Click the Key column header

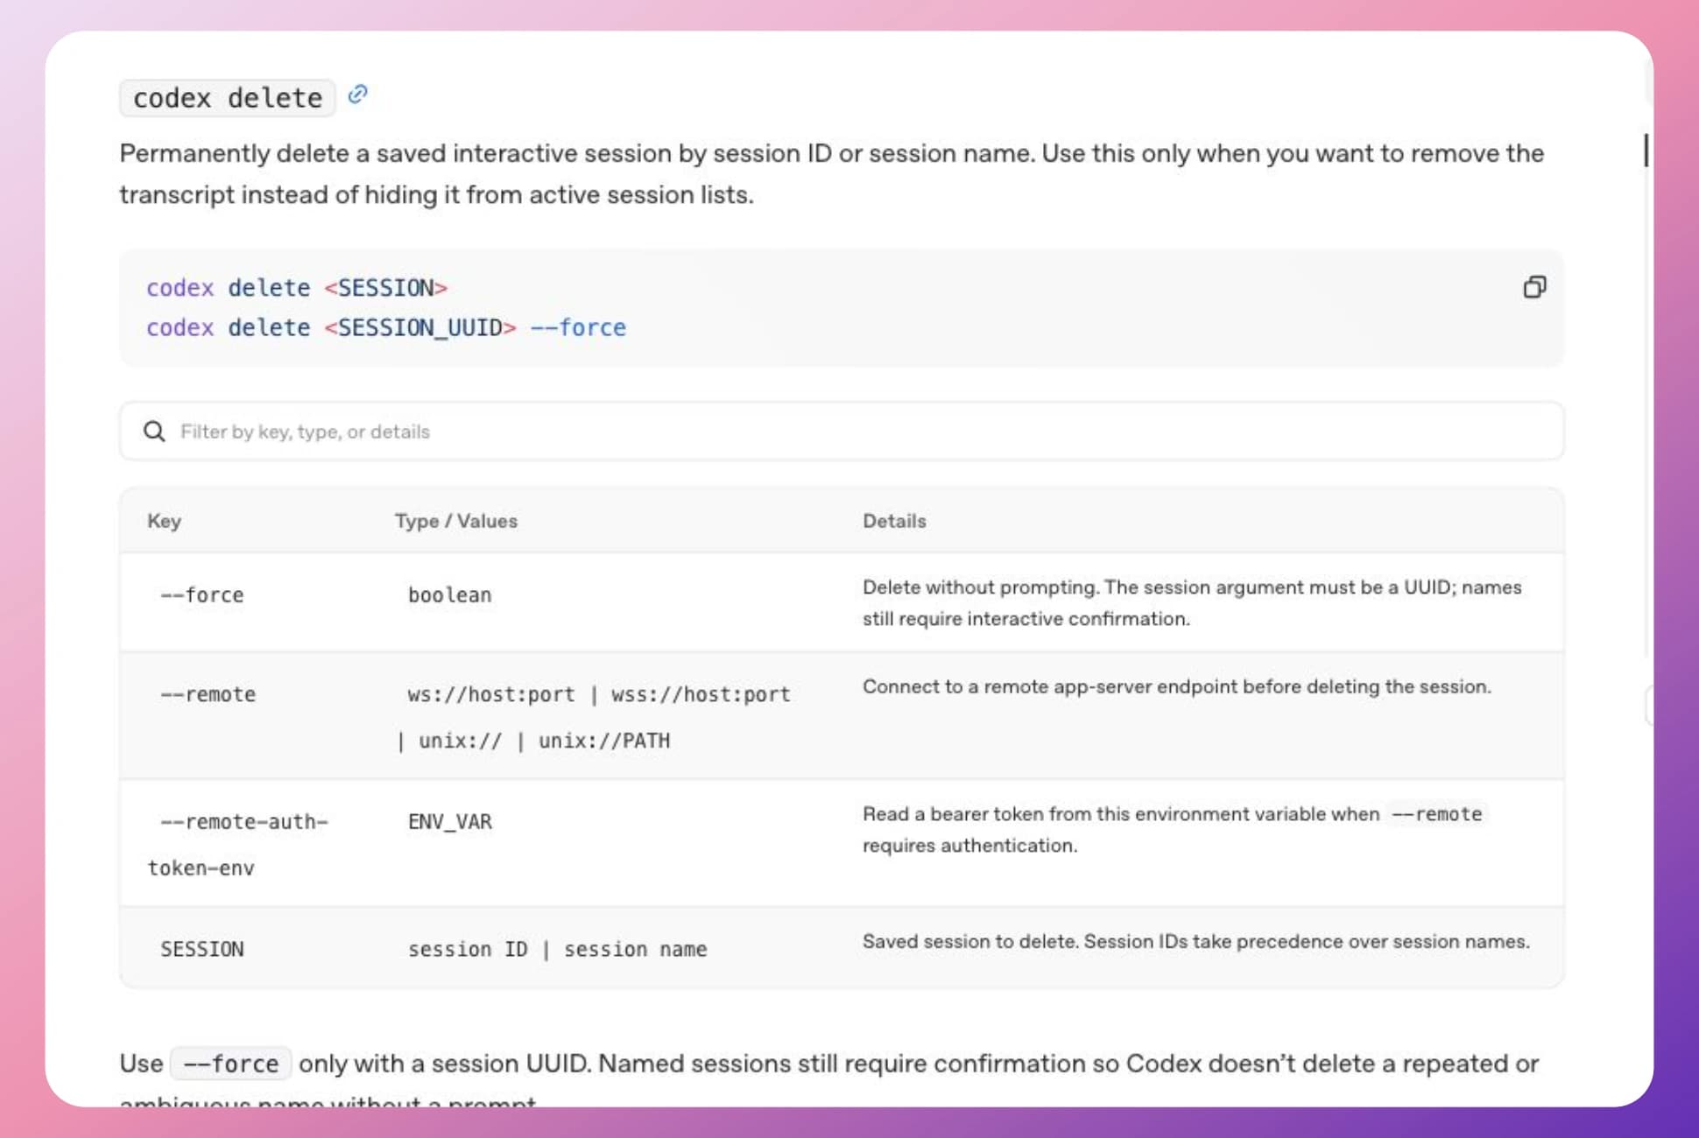164,521
